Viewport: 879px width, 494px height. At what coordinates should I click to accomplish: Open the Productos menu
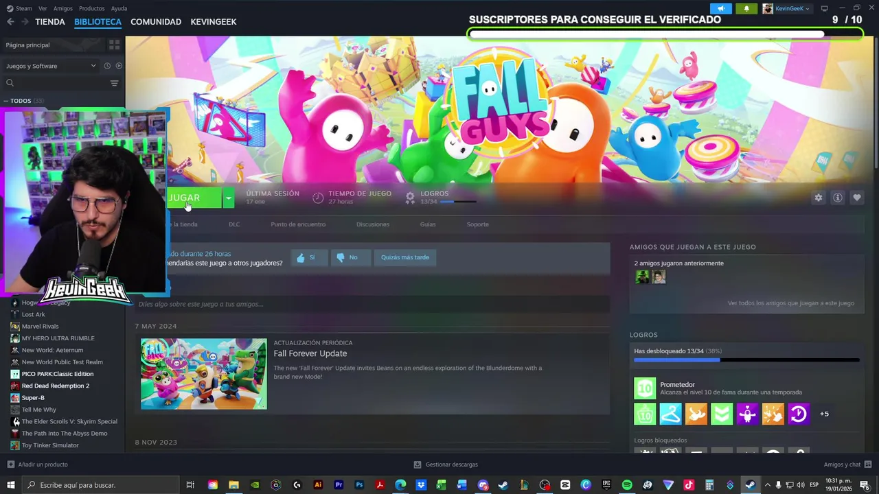point(92,8)
